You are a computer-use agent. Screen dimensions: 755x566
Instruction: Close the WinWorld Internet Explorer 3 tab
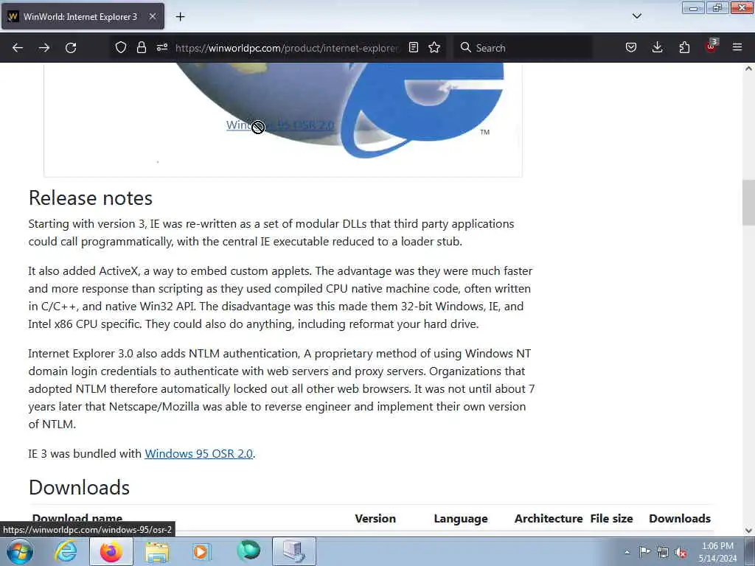coord(152,17)
